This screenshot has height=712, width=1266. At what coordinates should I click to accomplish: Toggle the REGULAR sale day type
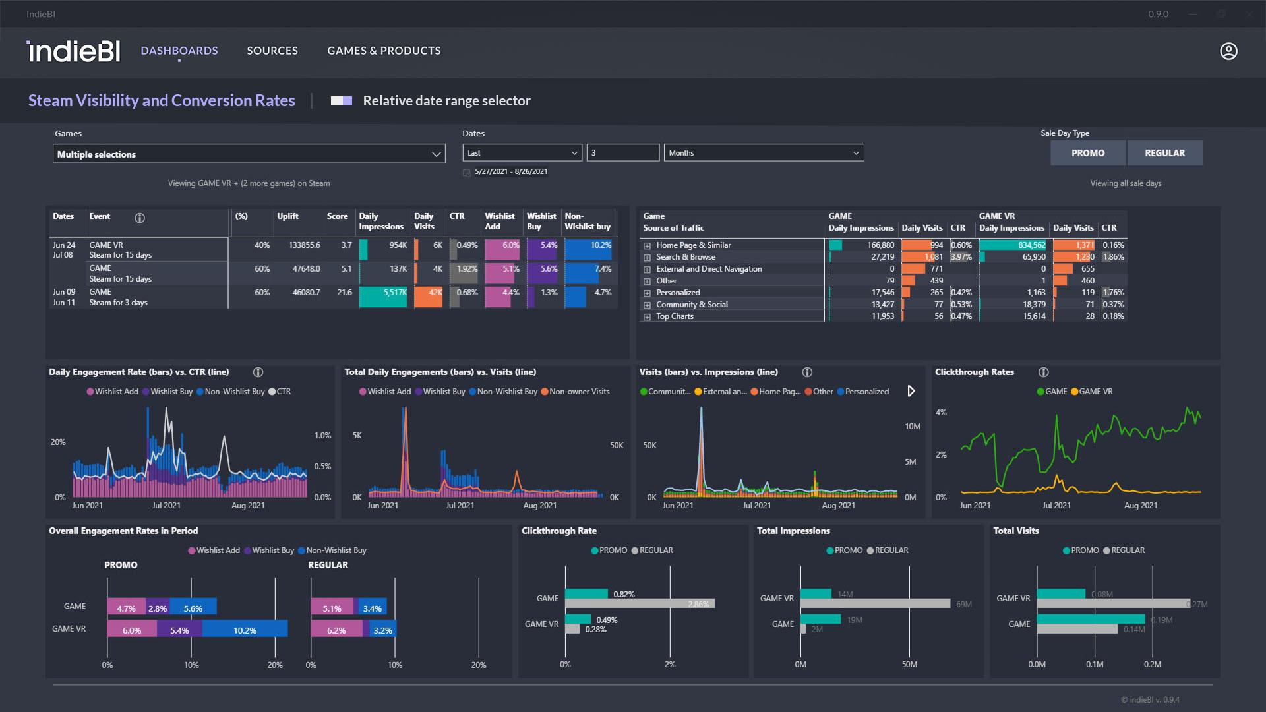coord(1164,153)
